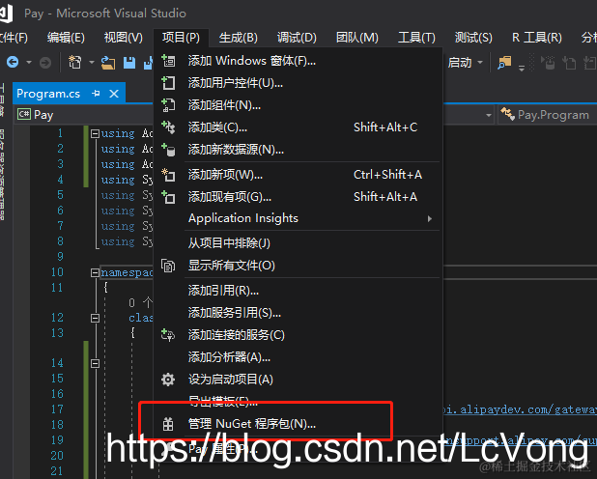Click line number 17 in the gutter
Viewport: 597px width, 479px height.
point(57,409)
